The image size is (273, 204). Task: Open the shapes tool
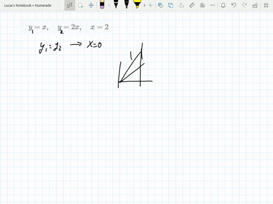[160, 5]
